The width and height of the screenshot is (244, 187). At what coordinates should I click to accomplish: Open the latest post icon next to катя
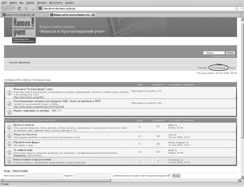[175, 135]
